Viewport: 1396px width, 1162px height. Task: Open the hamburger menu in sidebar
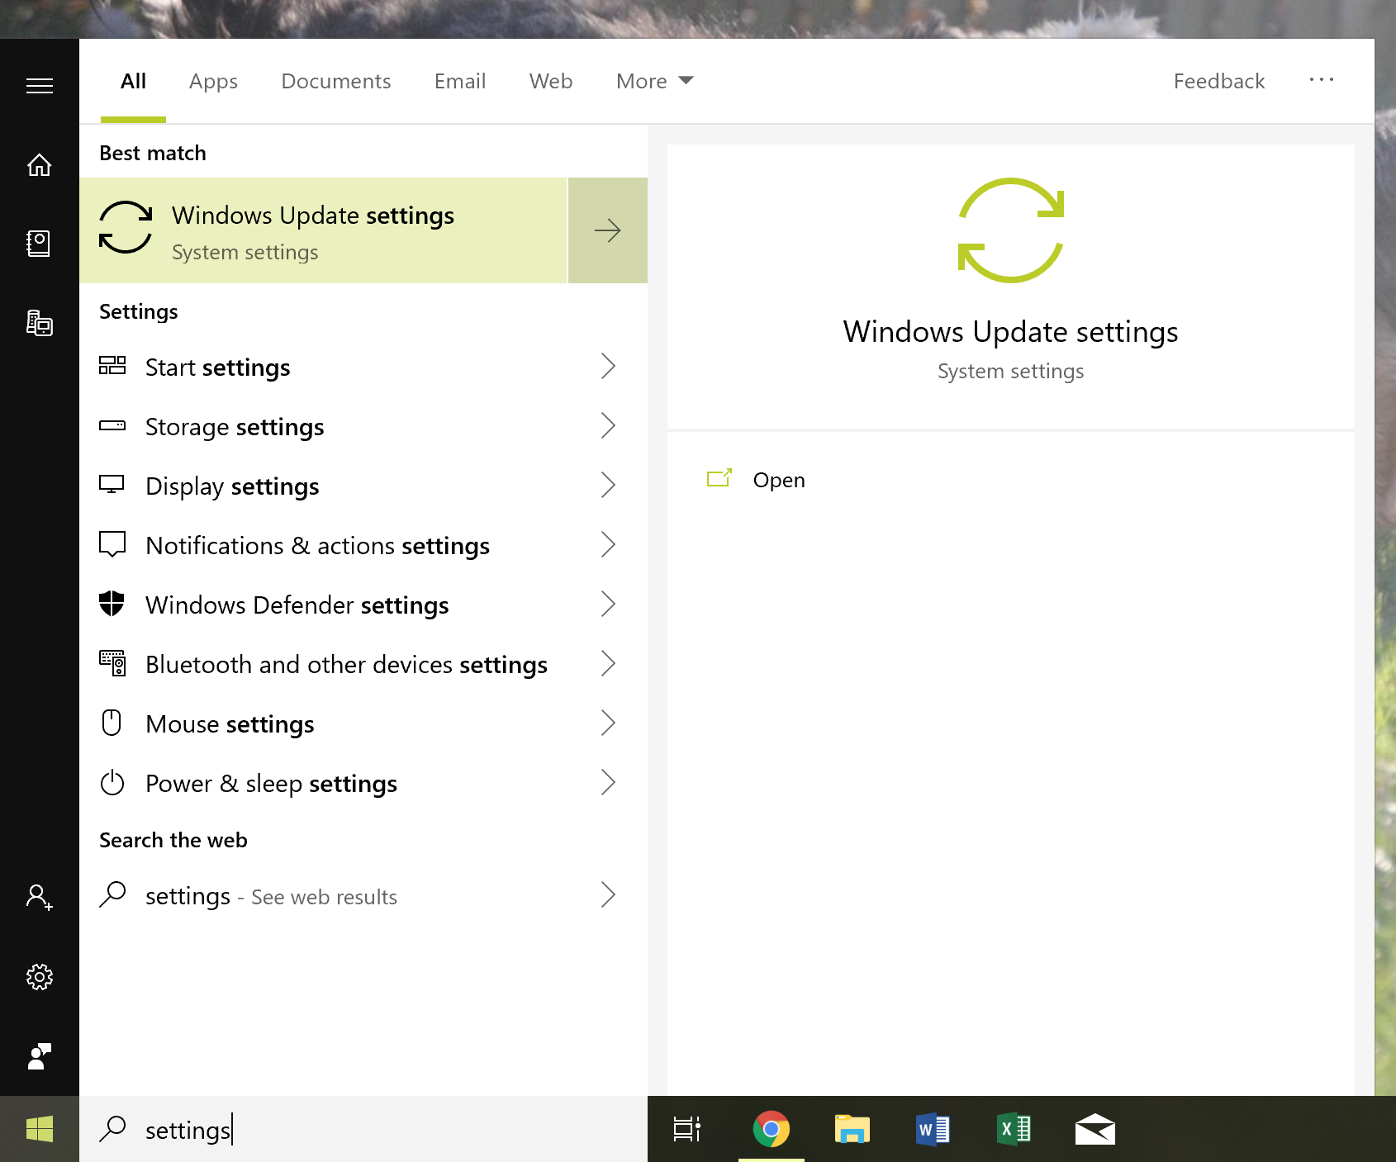[40, 86]
